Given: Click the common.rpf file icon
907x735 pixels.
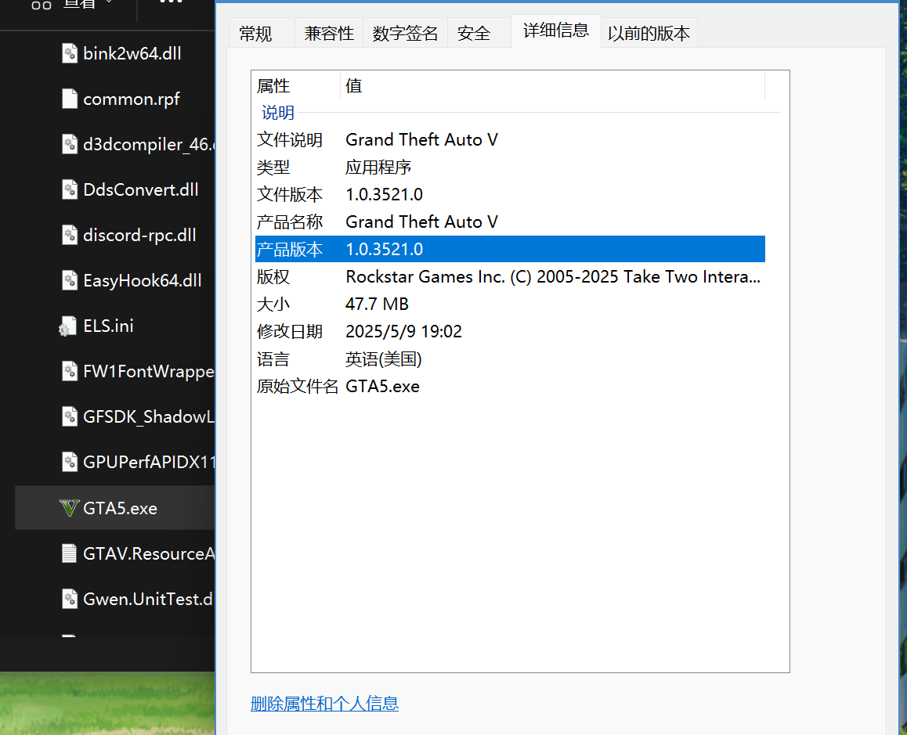Looking at the screenshot, I should (x=70, y=99).
